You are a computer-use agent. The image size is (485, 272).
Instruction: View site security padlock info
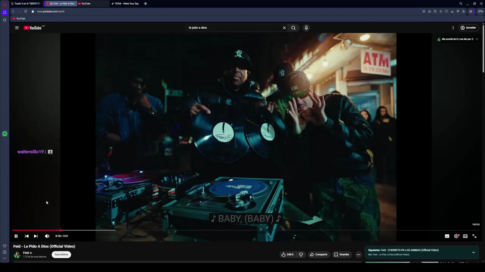[33, 11]
